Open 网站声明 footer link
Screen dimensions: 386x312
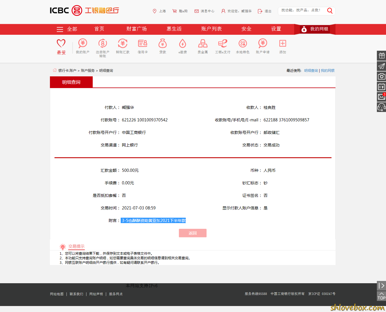pyautogui.click(x=96, y=294)
